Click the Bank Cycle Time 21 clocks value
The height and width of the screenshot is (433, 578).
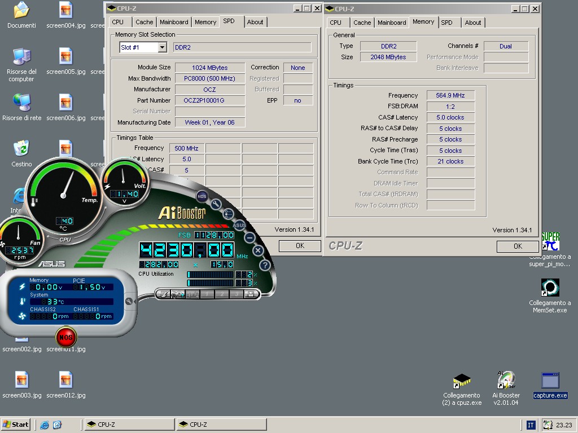pyautogui.click(x=450, y=161)
